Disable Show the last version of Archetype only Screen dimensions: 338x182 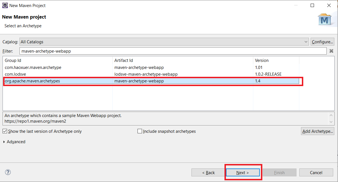point(5,131)
